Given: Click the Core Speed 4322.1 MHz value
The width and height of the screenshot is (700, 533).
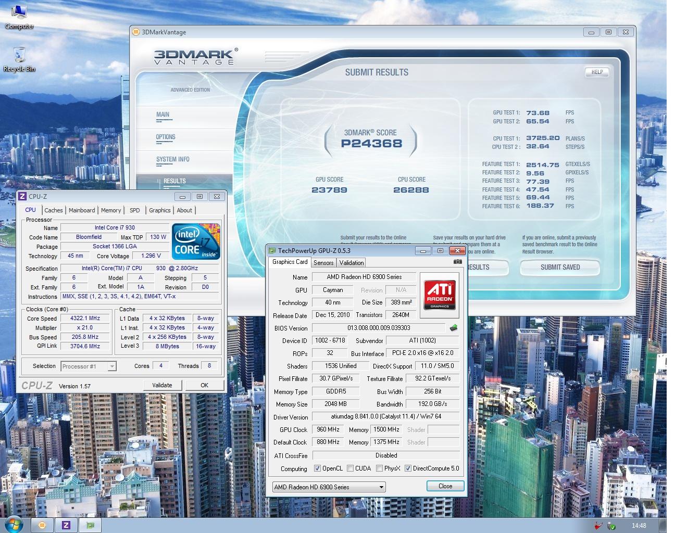Looking at the screenshot, I should click(85, 318).
